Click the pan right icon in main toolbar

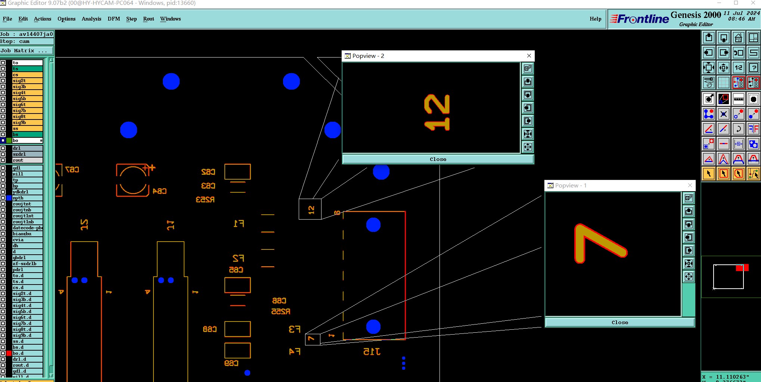(724, 53)
